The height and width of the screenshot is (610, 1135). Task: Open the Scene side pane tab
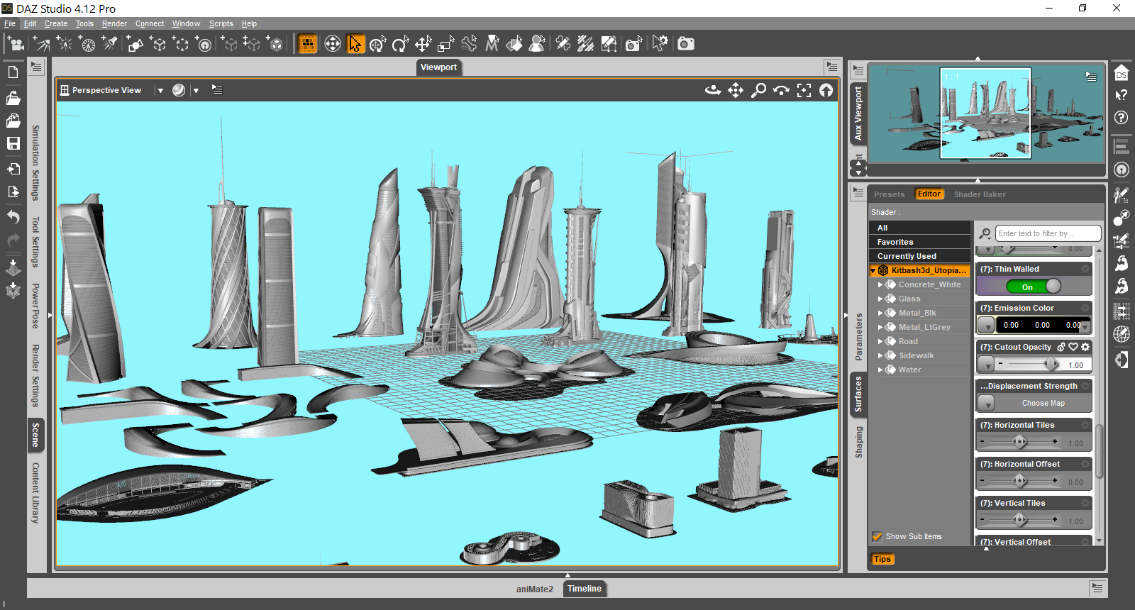35,436
